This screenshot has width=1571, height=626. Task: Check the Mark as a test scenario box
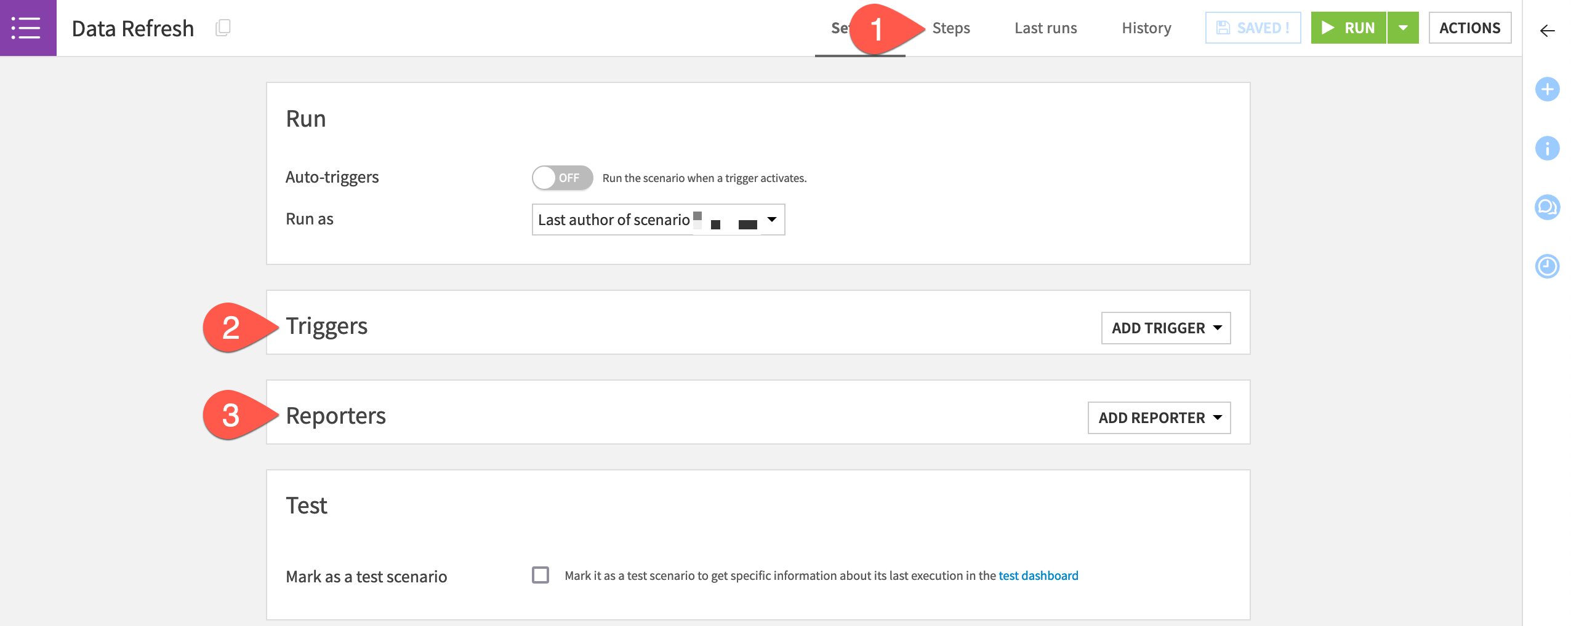click(x=540, y=575)
